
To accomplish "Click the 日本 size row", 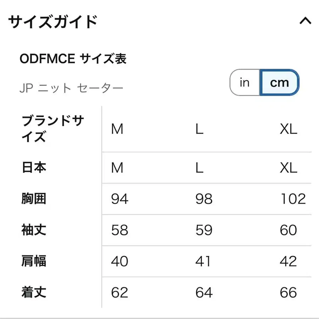I will tap(33, 168).
